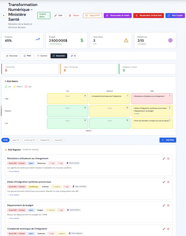This screenshot has width=186, height=236.
Task: Recalculate AI Health
Action: coord(118,16)
